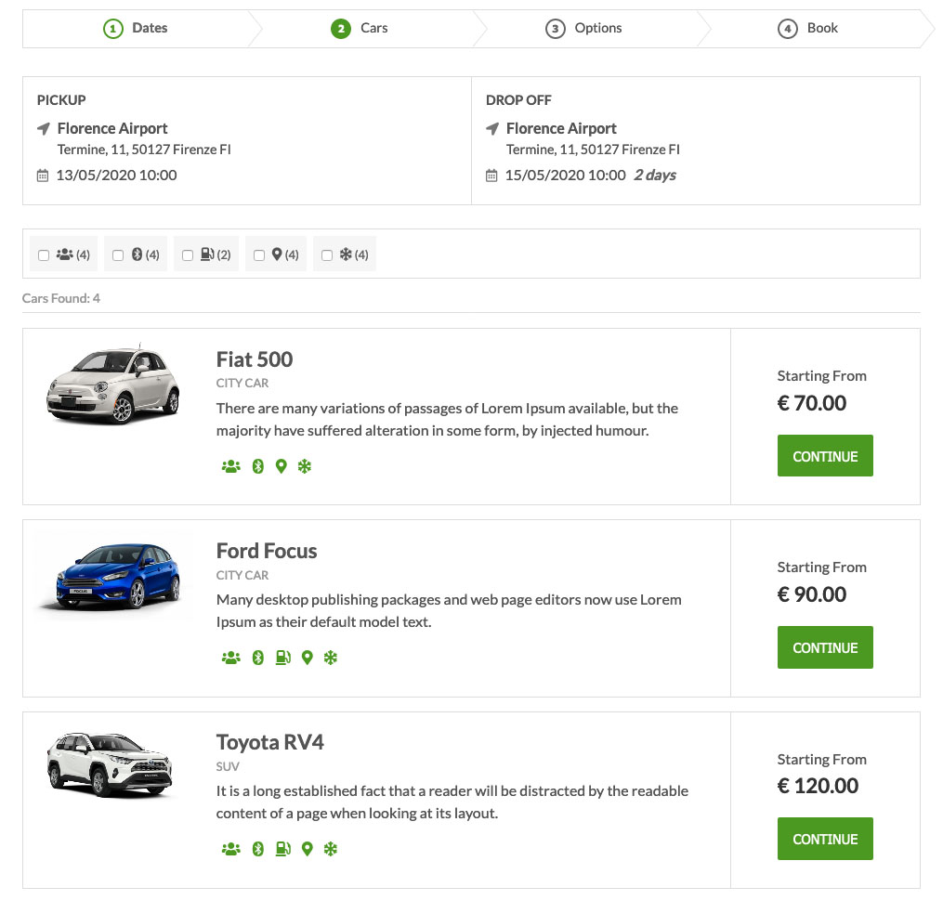Click Ford Focus passengers icon
943x900 pixels.
coord(231,658)
